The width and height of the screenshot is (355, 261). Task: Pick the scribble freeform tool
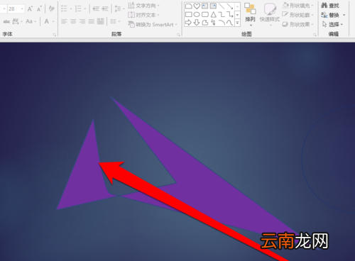point(213,23)
